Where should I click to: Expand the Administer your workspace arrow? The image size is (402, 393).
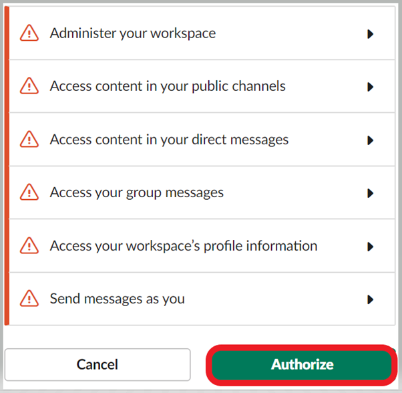pos(370,34)
